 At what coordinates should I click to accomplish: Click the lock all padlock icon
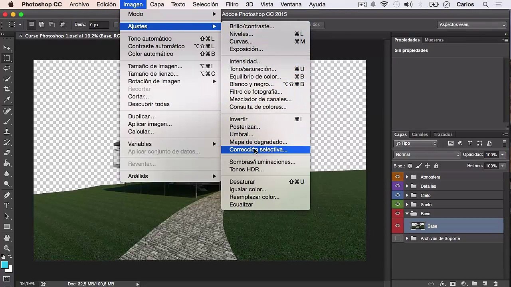[436, 166]
